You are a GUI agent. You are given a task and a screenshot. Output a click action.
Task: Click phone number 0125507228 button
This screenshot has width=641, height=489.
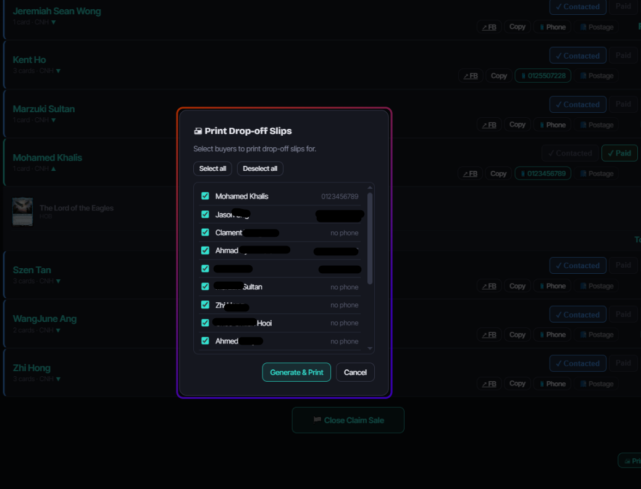pyautogui.click(x=543, y=75)
